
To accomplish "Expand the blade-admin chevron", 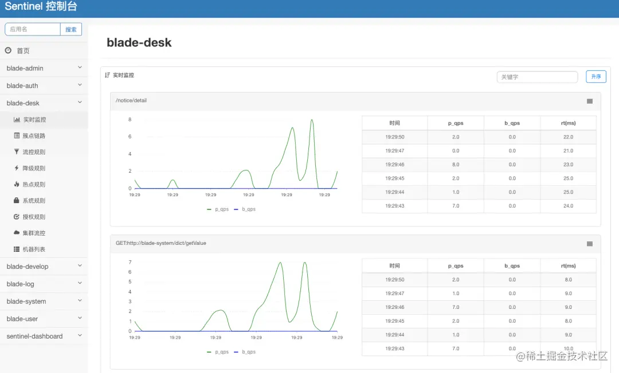I will (x=80, y=68).
